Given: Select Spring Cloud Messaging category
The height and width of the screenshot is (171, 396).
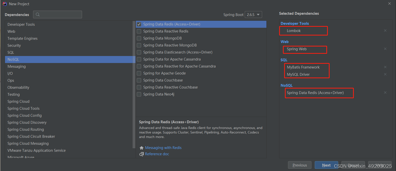Looking at the screenshot, I should click(69, 143).
